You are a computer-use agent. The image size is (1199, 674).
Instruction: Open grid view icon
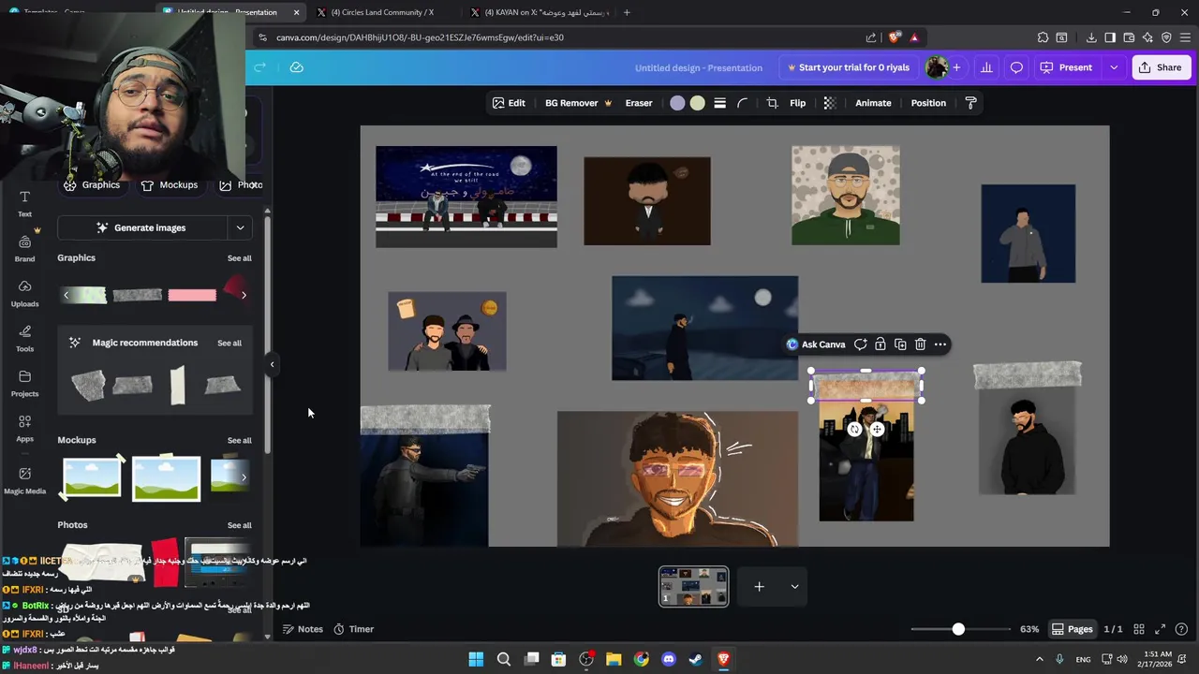(1139, 629)
